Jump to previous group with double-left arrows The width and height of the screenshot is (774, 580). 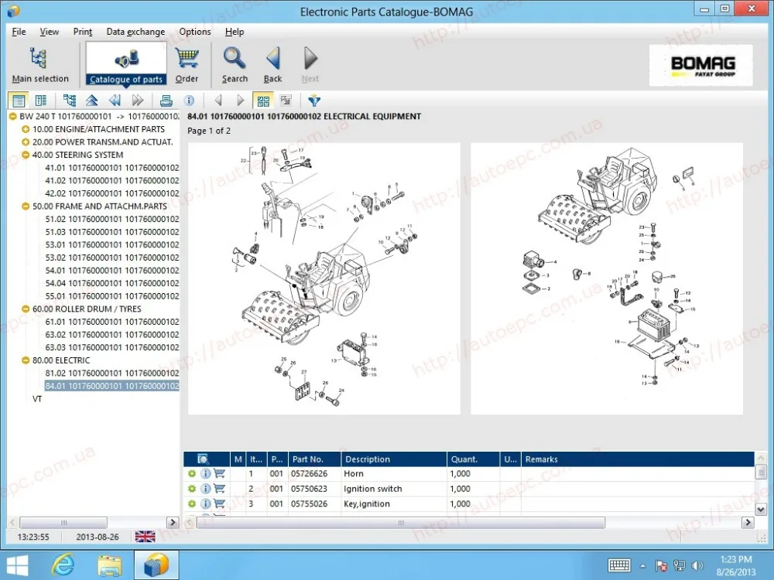tap(115, 101)
